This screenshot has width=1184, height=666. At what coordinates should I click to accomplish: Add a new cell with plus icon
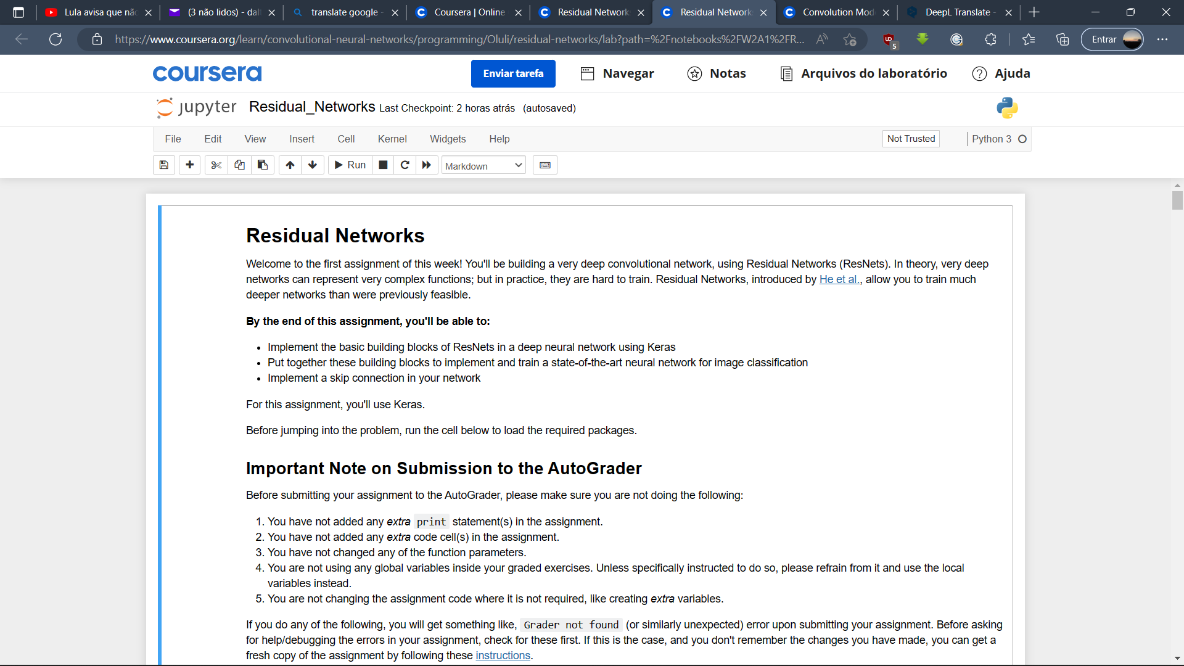[x=189, y=165]
